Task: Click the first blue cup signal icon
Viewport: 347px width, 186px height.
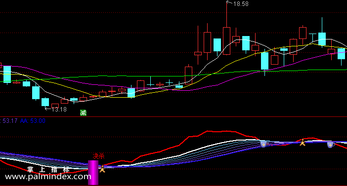Action: (264, 145)
